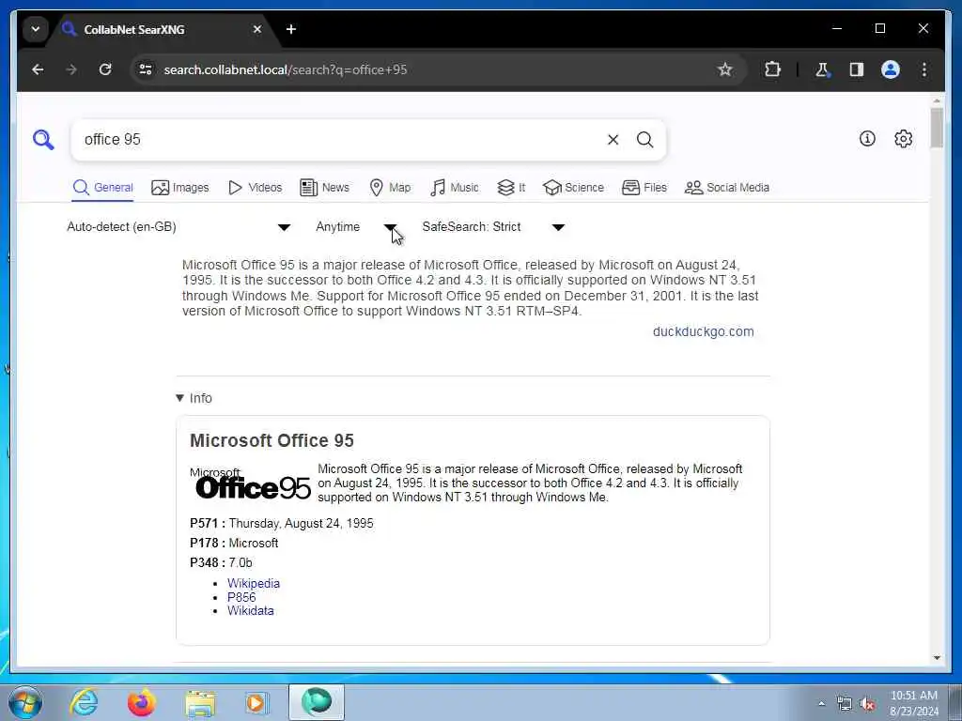Screen dimensions: 962x721
Task: Reload the page
Action: (105, 69)
